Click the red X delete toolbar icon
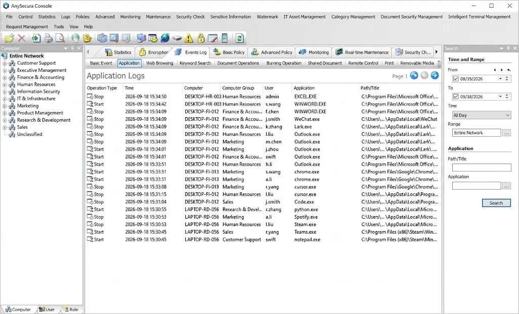 click(22, 38)
